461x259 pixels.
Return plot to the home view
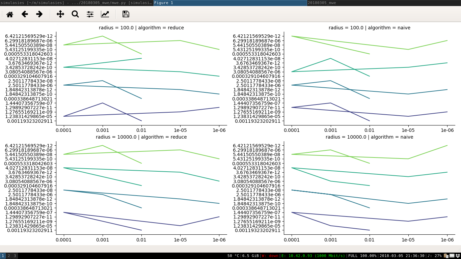point(10,14)
